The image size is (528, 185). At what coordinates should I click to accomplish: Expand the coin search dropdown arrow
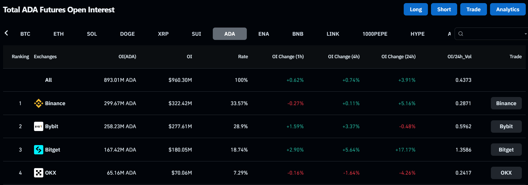click(525, 34)
